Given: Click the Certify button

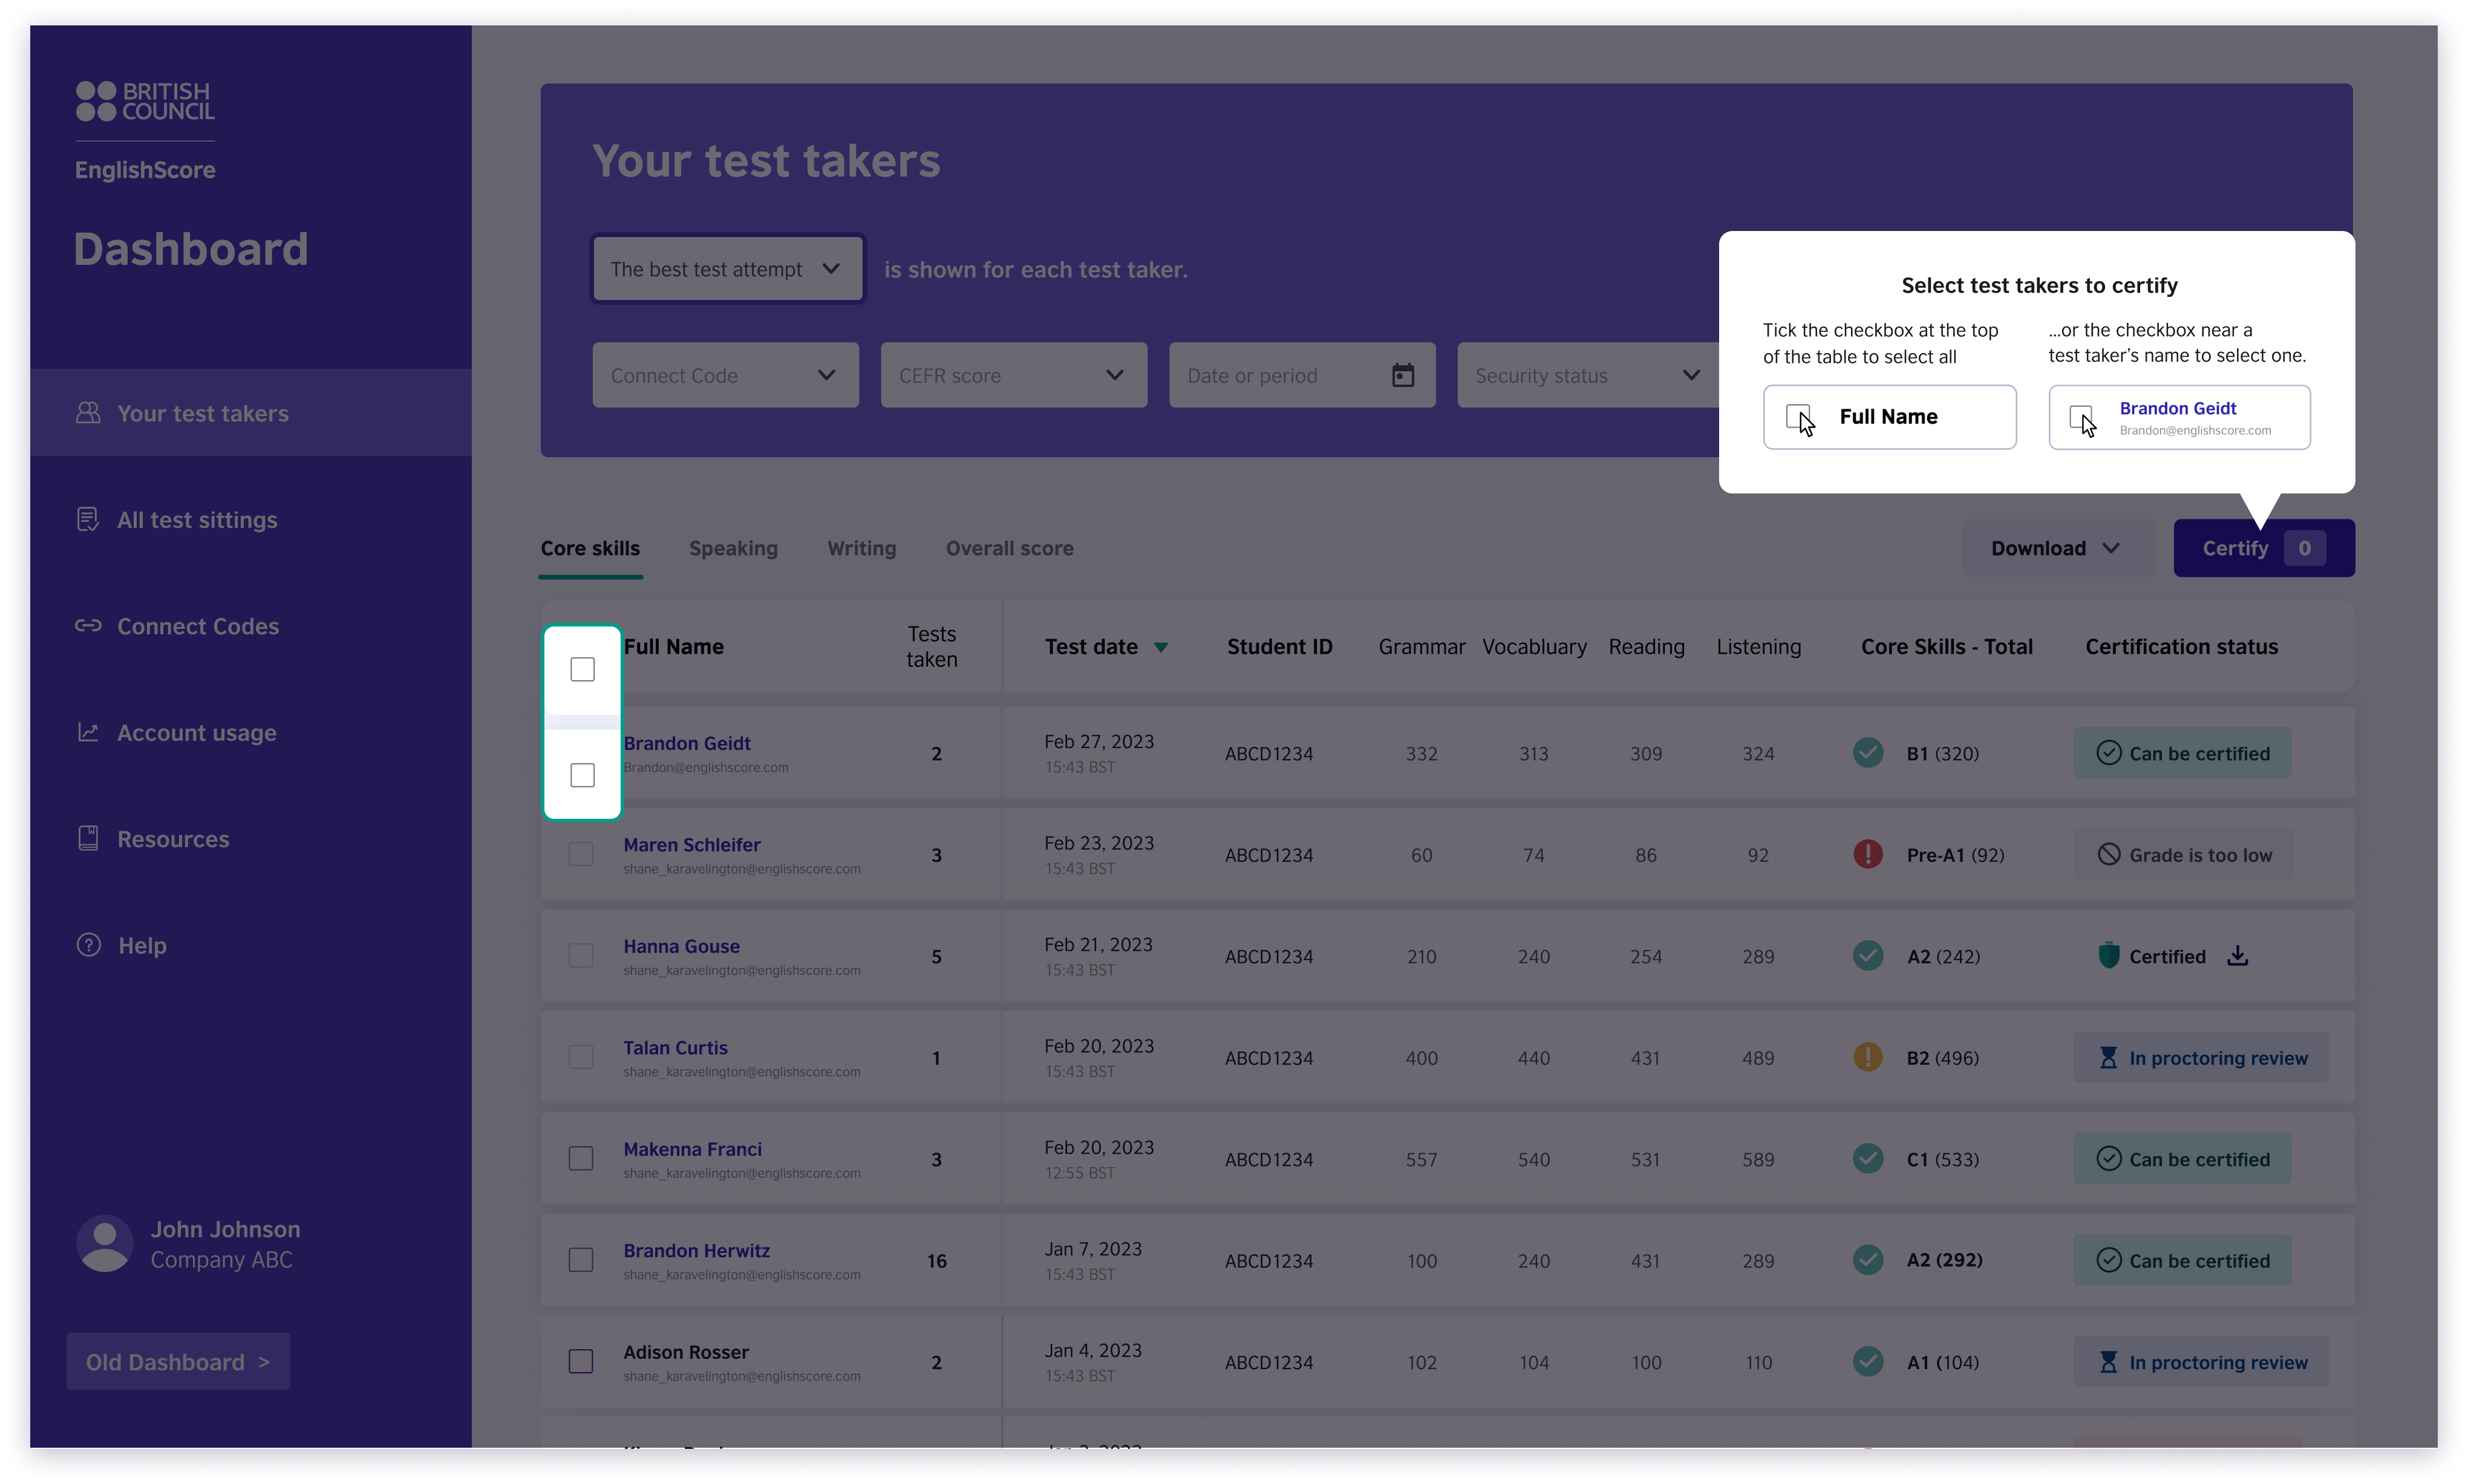Looking at the screenshot, I should (2263, 548).
